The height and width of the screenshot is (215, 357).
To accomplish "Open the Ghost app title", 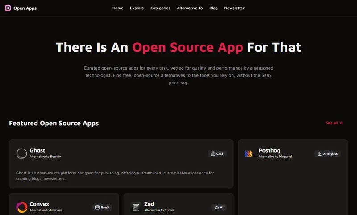I will click(37, 150).
